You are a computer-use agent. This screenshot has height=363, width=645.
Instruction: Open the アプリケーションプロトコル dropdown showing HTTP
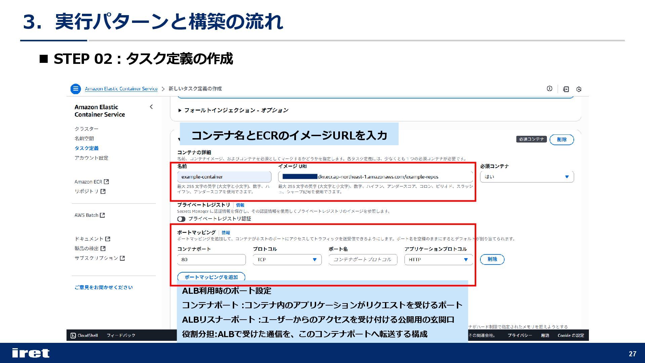(438, 259)
